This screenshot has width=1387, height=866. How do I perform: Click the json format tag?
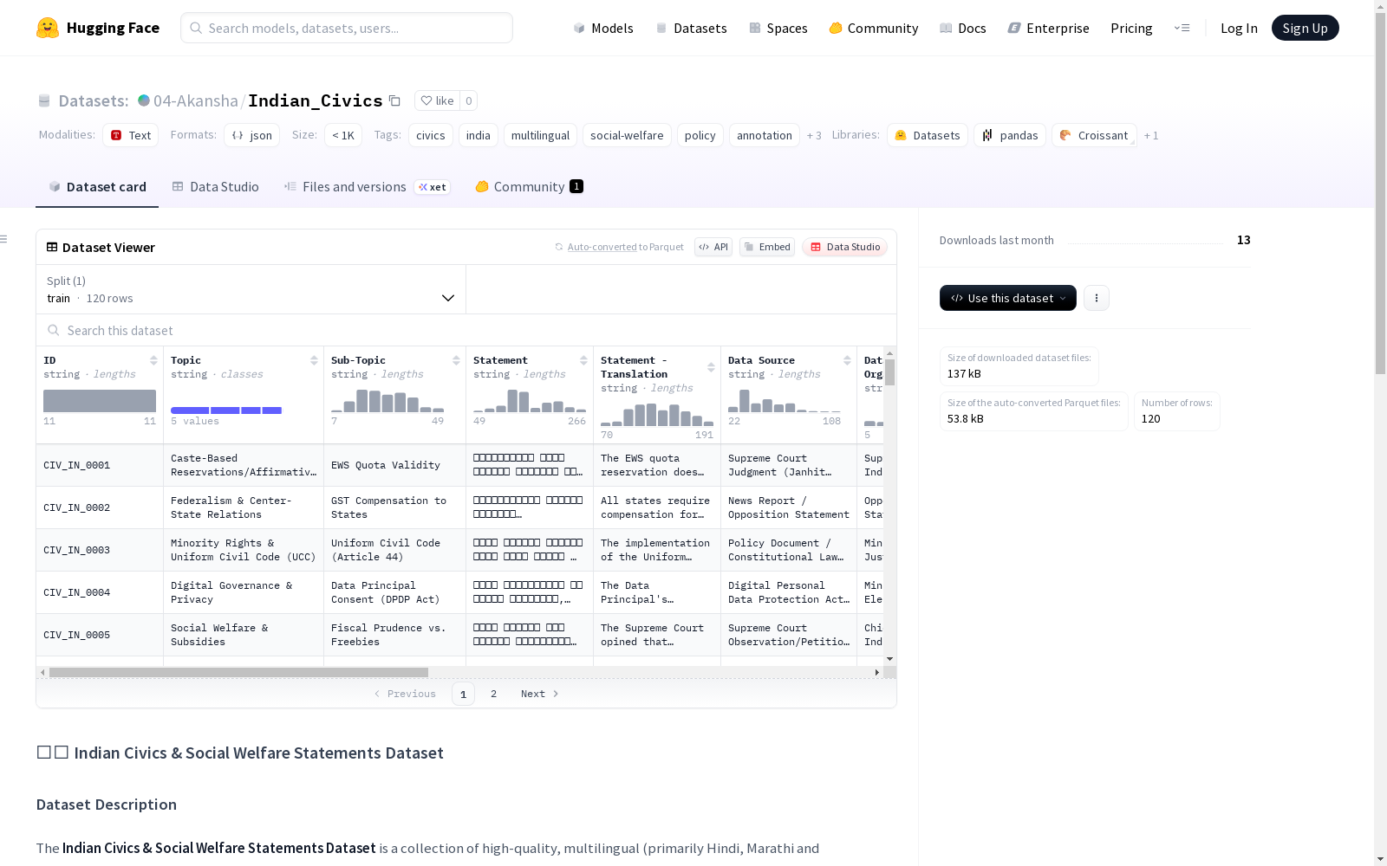[x=251, y=135]
